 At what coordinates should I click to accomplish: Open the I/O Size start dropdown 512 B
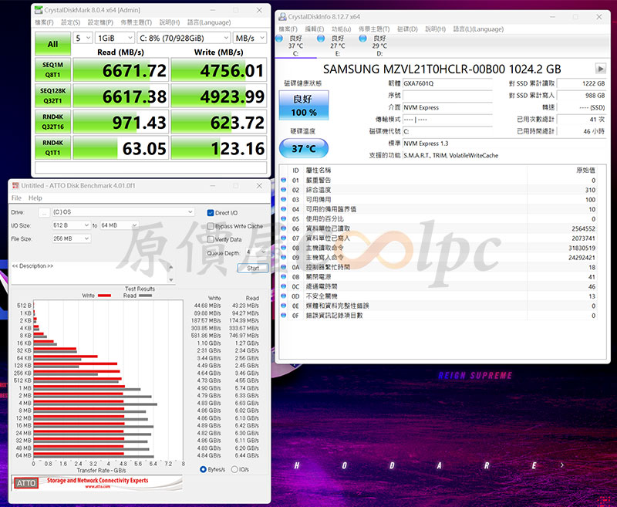71,225
